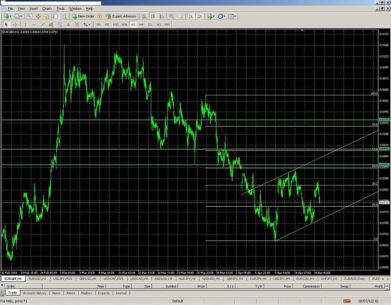Set timeframe to M1

(x=98, y=24)
